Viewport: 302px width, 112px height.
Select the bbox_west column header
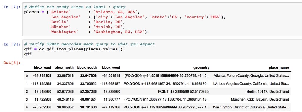click(x=111, y=67)
